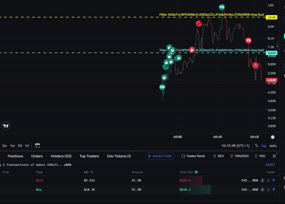285x204 pixels.
Task: Toggle log scale mode
Action: (x=264, y=146)
